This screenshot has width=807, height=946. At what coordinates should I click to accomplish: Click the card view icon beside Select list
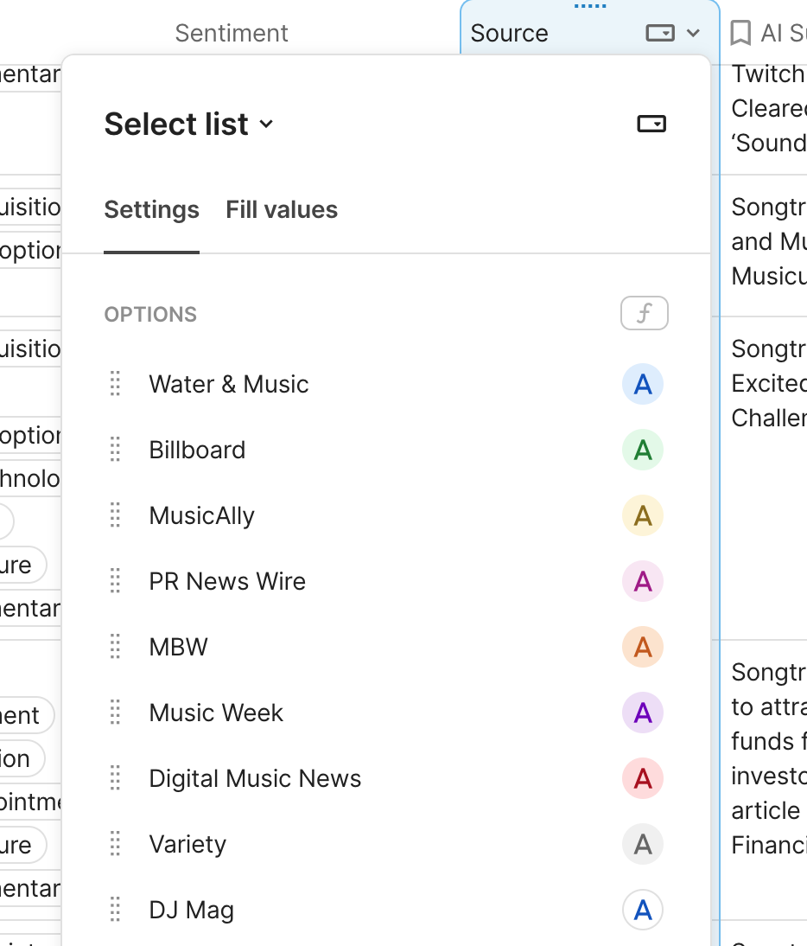(652, 123)
